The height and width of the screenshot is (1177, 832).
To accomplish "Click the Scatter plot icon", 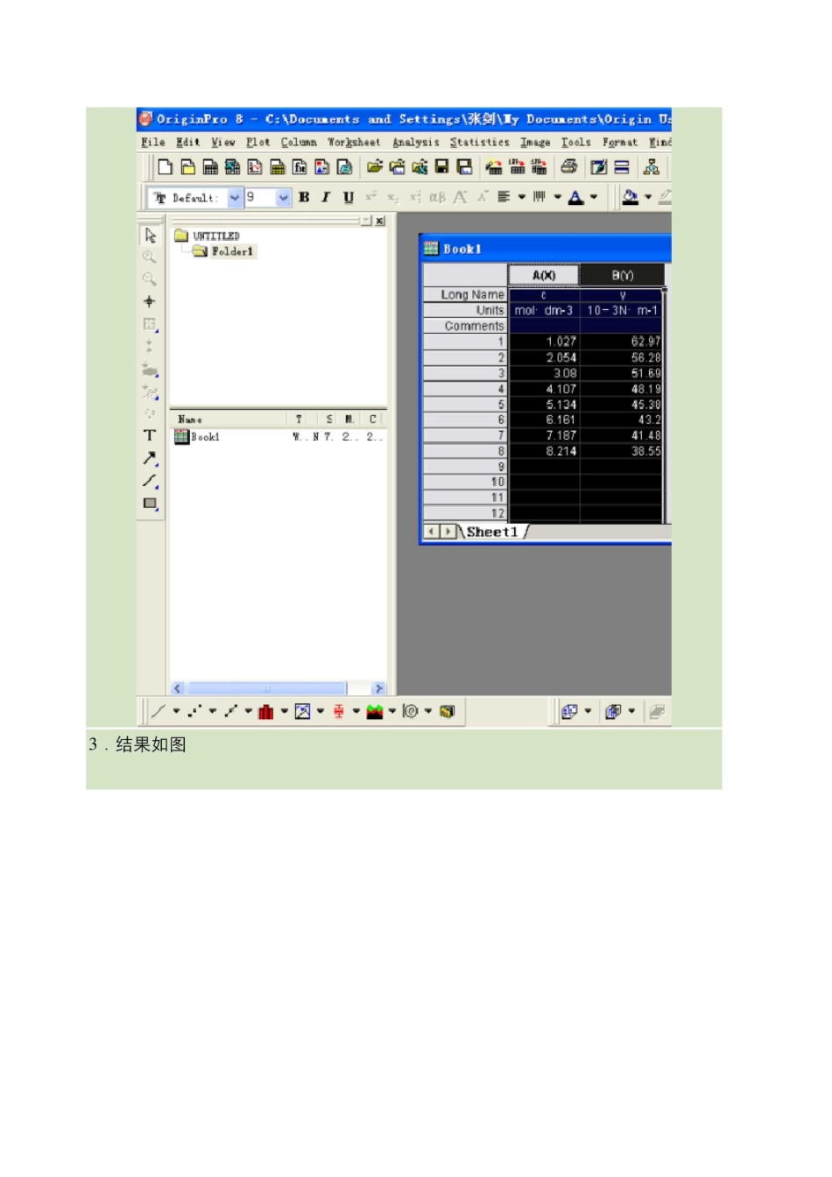I will (194, 711).
